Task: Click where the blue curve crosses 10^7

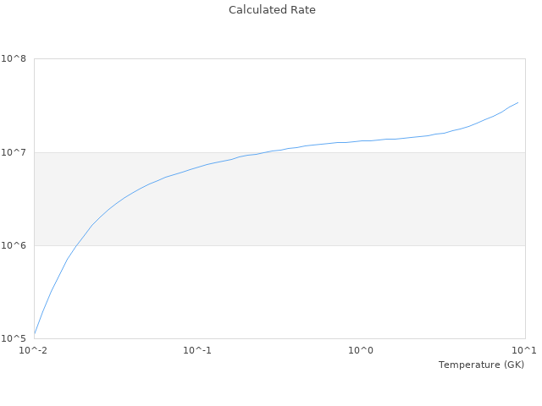Action: click(x=259, y=152)
